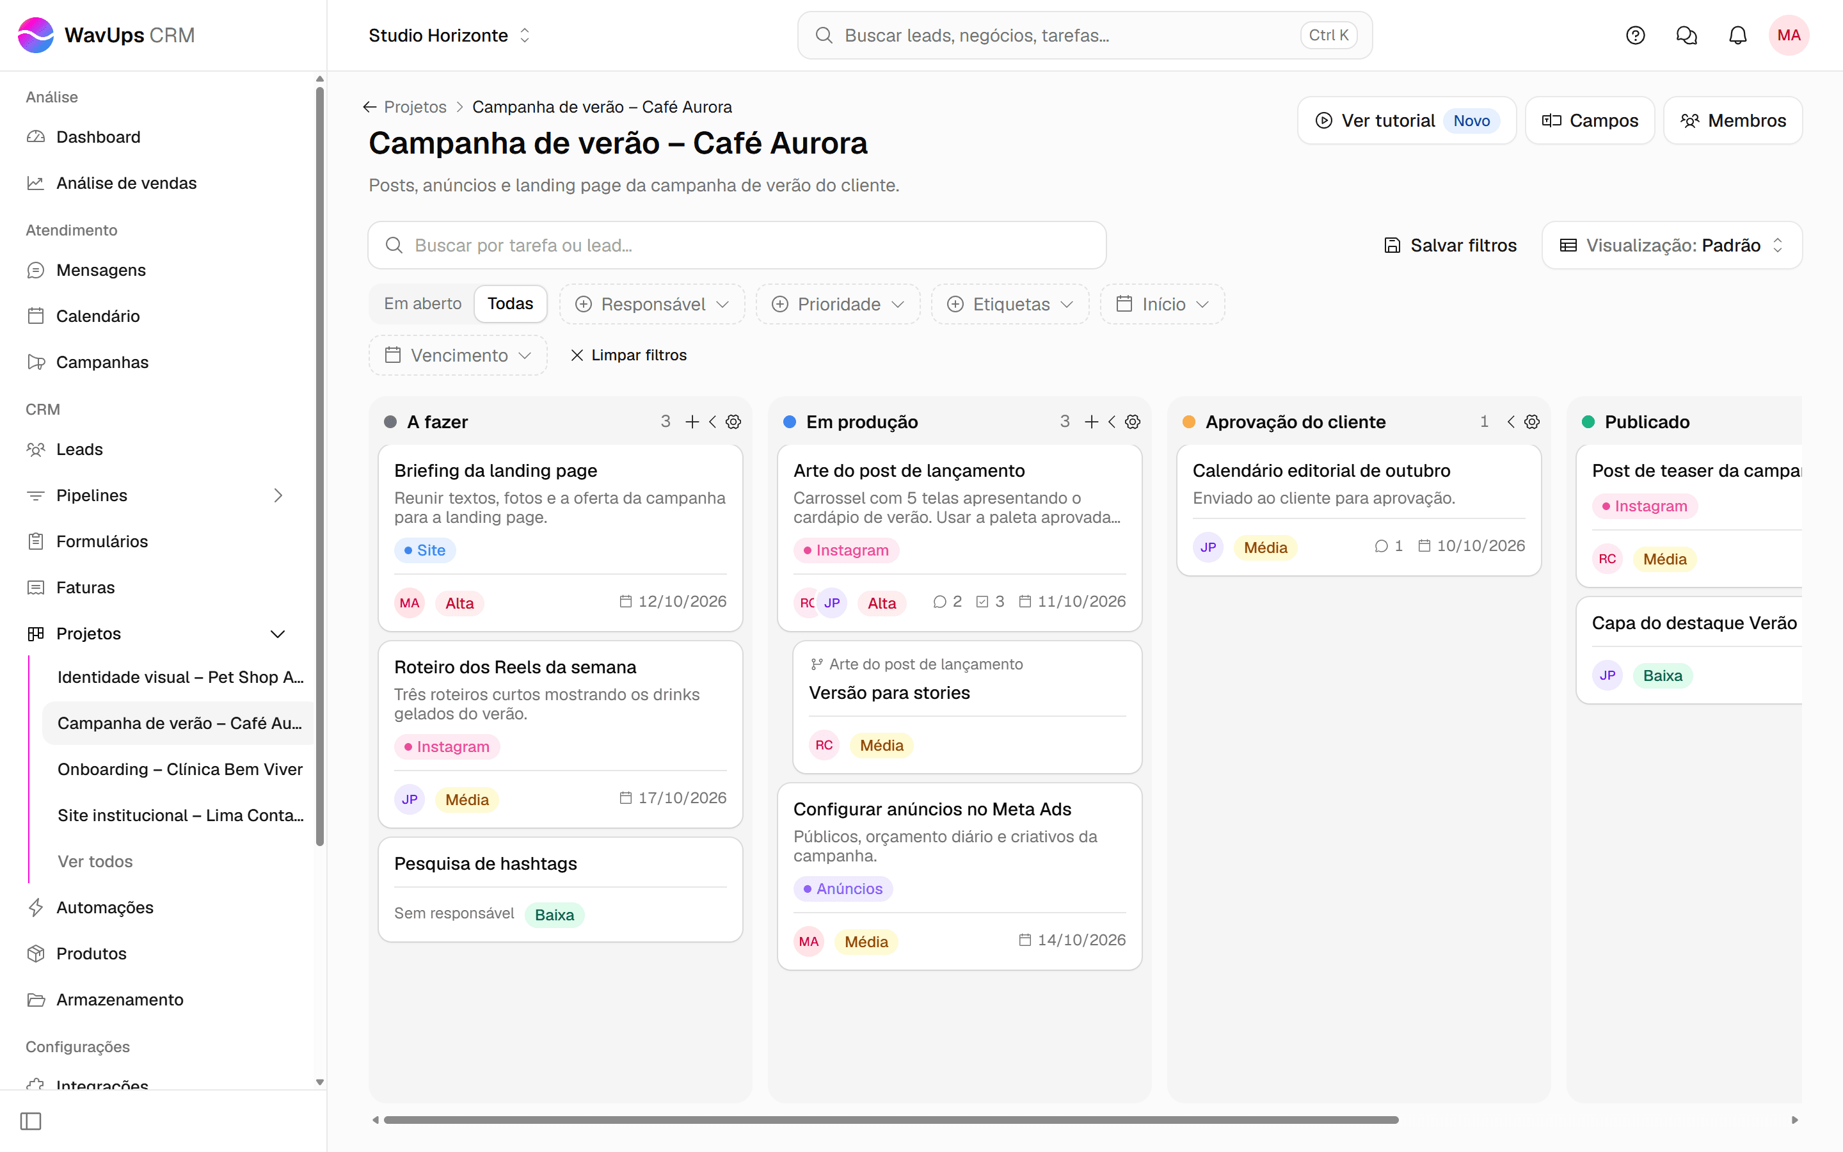
Task: Click the MA user avatar
Action: coord(1788,35)
